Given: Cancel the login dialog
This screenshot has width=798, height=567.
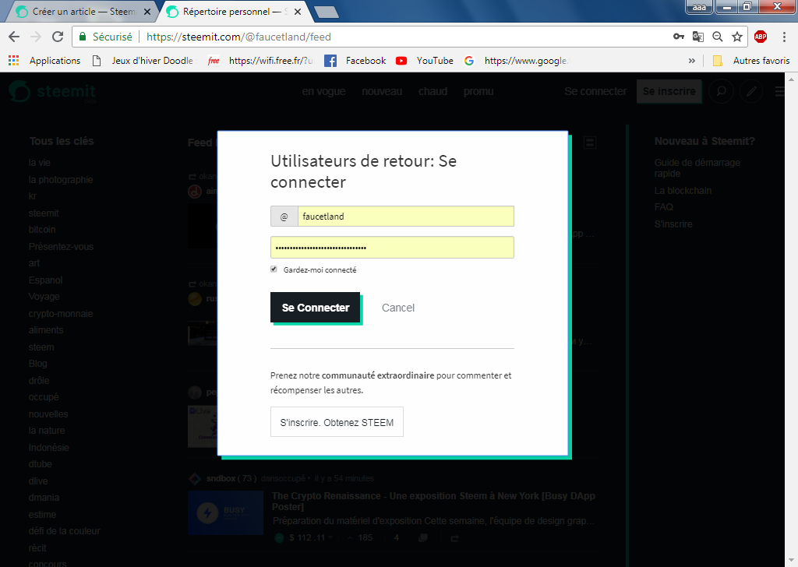Looking at the screenshot, I should [398, 308].
